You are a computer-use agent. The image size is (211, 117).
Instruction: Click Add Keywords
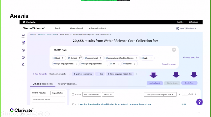coord(40,74)
